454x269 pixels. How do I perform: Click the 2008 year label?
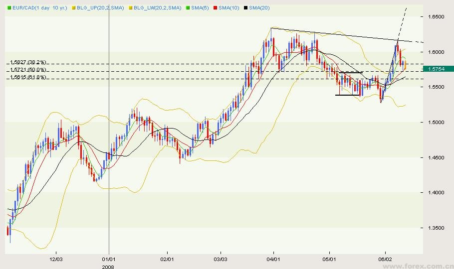point(109,266)
